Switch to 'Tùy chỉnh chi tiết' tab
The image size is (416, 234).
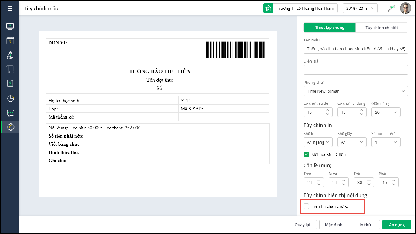[x=381, y=28]
